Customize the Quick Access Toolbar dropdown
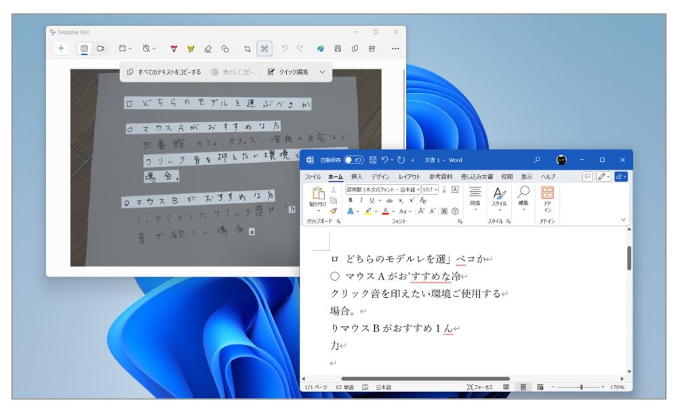Viewport: 678px width, 413px height. (412, 160)
